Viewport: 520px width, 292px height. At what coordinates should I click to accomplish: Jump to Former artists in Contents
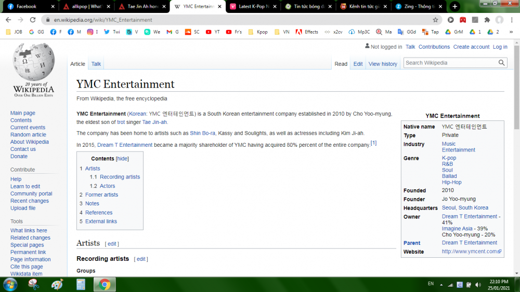(101, 195)
